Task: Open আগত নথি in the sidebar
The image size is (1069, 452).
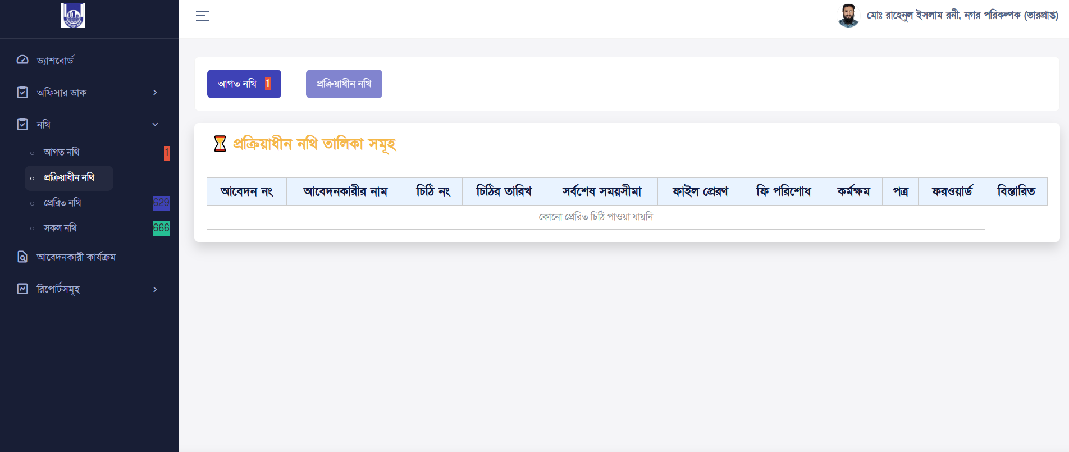Action: pos(62,152)
